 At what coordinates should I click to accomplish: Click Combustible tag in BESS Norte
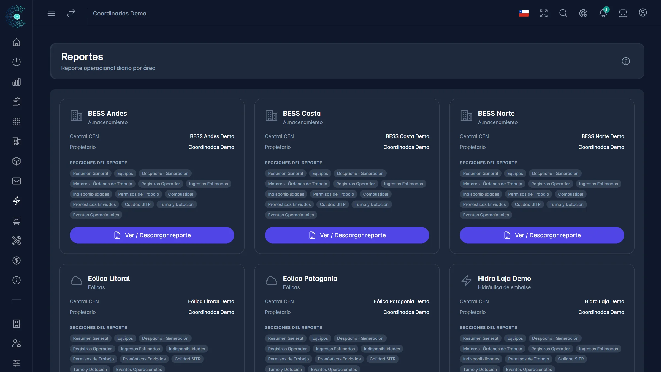(x=571, y=194)
